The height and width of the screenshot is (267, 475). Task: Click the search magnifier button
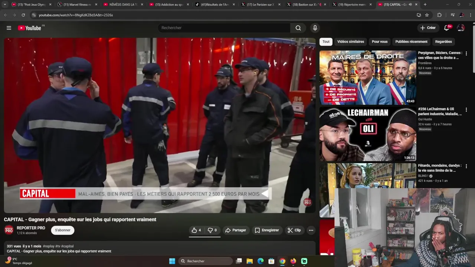[298, 28]
